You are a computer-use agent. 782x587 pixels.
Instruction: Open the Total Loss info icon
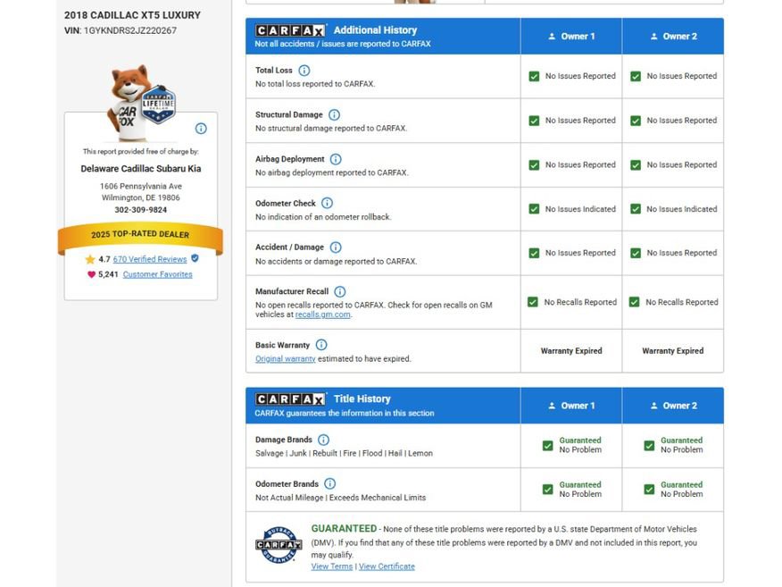tap(304, 71)
